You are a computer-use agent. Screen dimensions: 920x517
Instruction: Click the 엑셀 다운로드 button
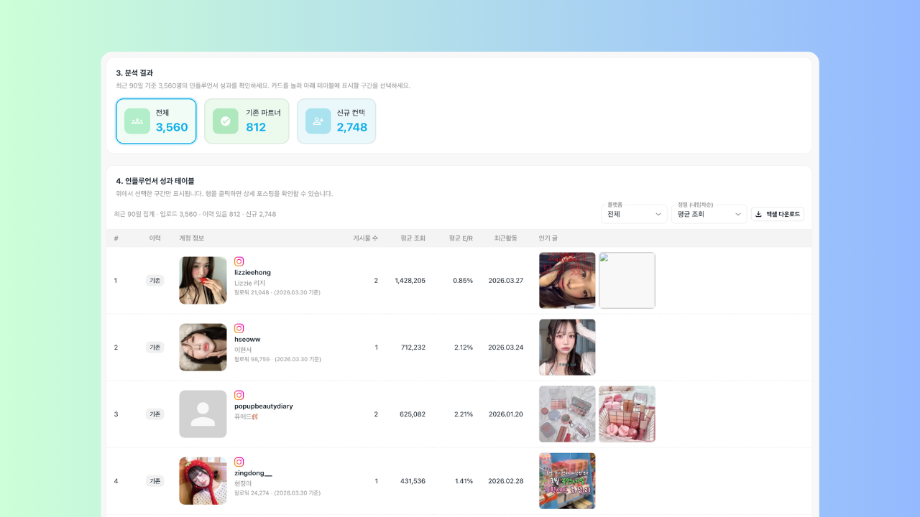coord(778,214)
